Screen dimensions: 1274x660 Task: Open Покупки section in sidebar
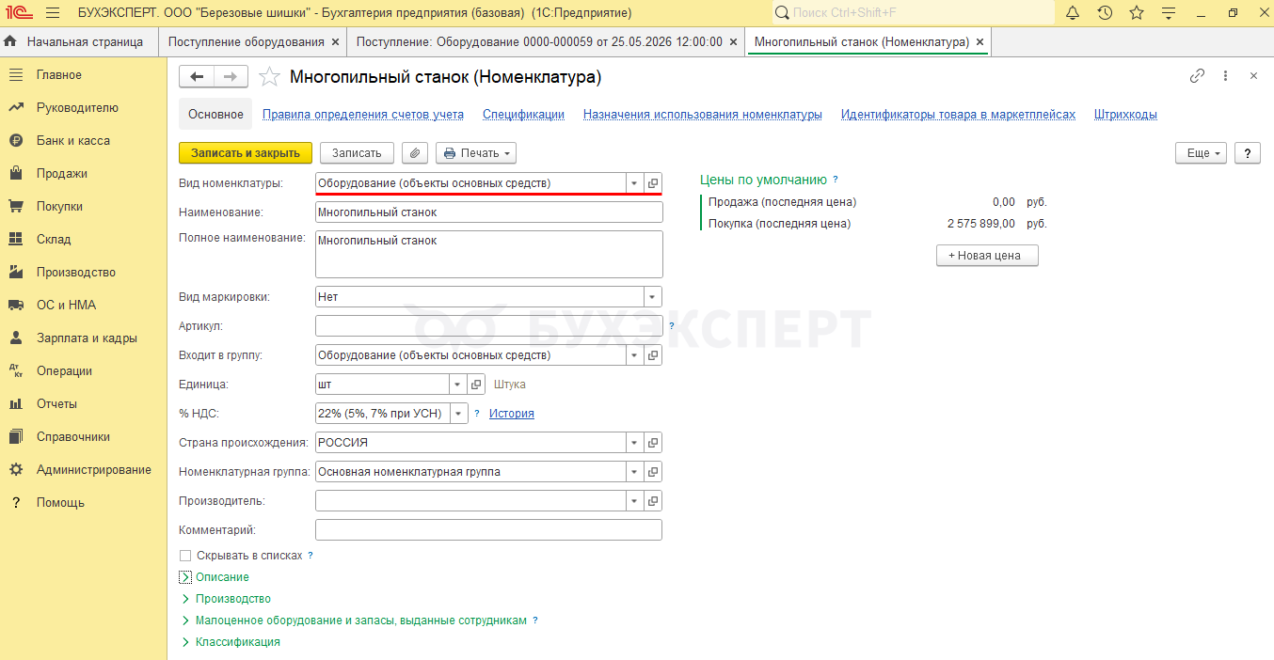(59, 207)
